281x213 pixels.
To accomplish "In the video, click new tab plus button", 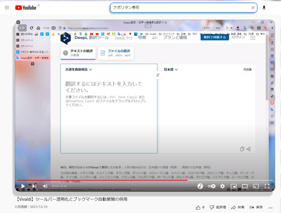I will (33, 64).
